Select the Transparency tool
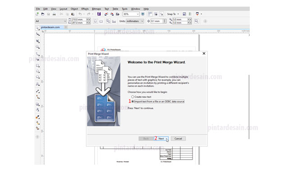284x171 pixels. pos(37,110)
